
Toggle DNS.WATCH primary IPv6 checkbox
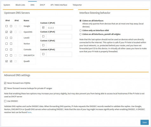point(16,55)
